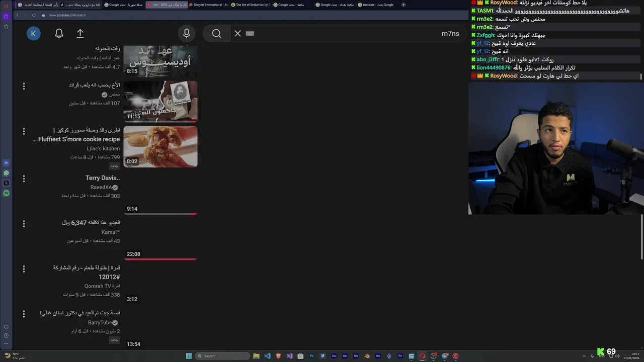Open the 11:15 Jackson video thumbnail
644x362 pixels.
point(160,102)
